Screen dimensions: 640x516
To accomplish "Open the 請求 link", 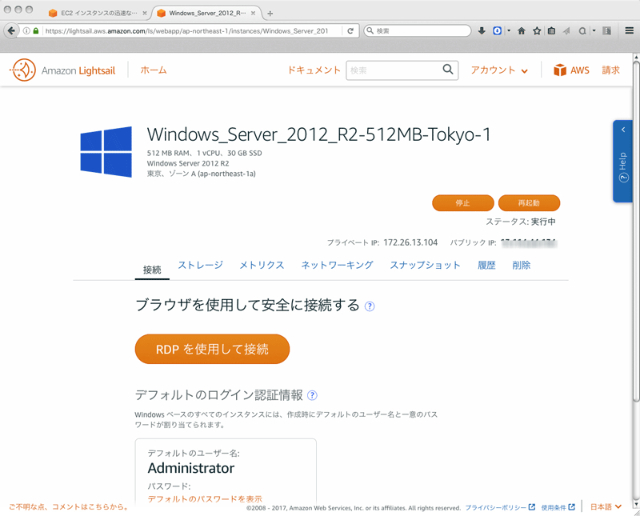I will coord(610,70).
